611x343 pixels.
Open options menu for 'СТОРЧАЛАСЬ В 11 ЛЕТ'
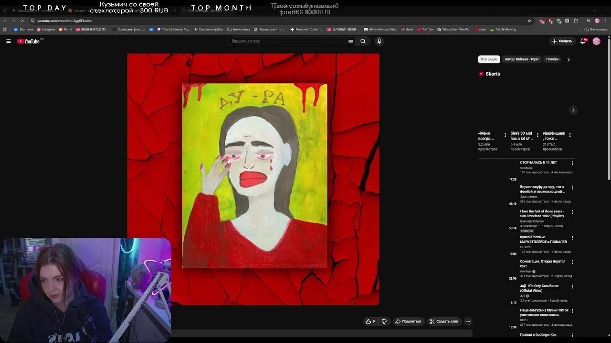(572, 163)
